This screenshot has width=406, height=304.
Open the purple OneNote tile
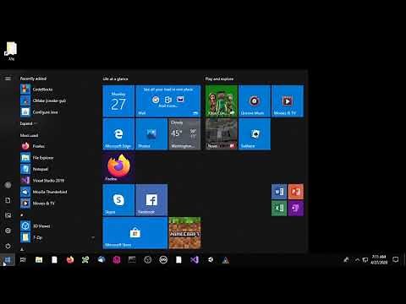click(x=296, y=208)
